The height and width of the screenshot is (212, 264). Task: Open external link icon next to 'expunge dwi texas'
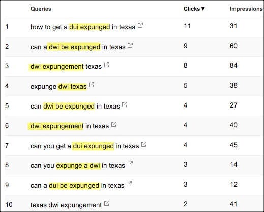(x=92, y=85)
